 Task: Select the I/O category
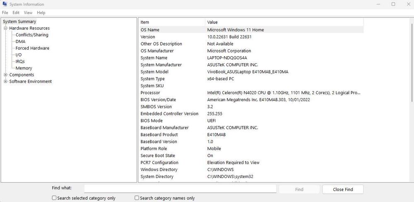pos(19,55)
